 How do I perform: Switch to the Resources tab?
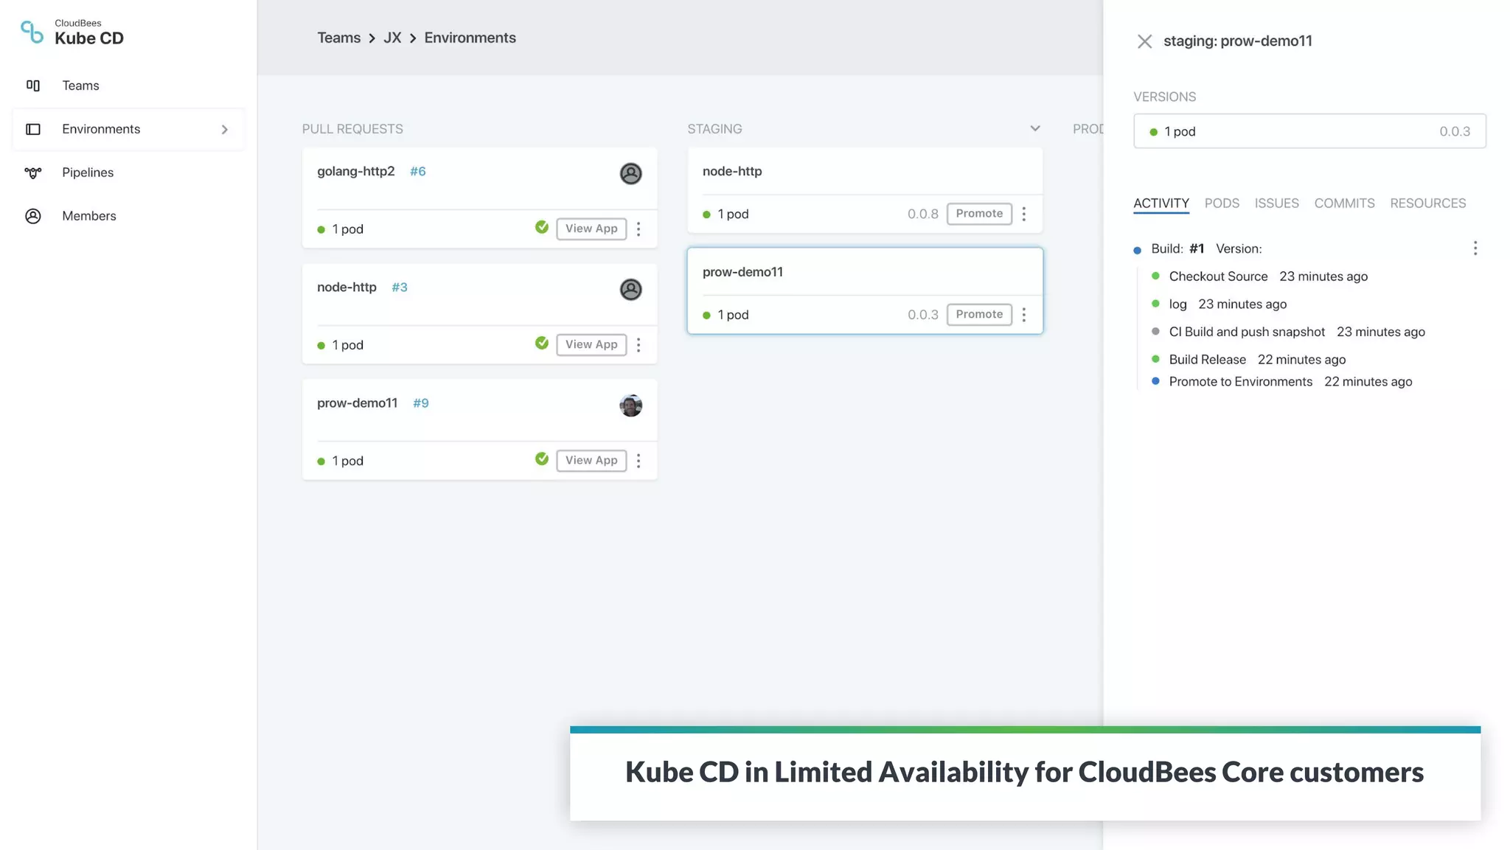coord(1427,203)
